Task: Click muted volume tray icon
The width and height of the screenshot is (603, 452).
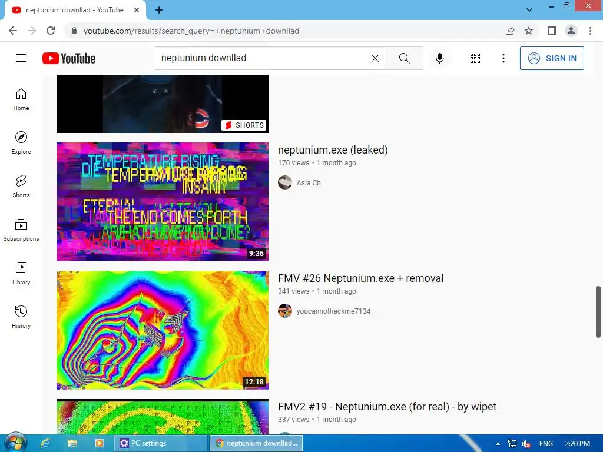Action: pyautogui.click(x=526, y=444)
